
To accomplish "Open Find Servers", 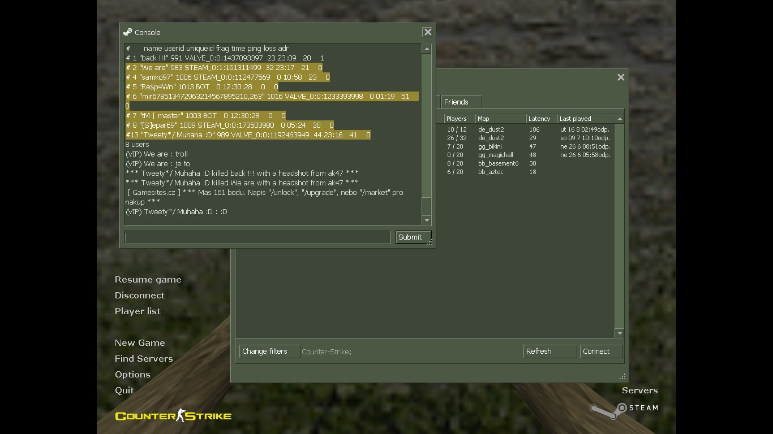I will pyautogui.click(x=144, y=359).
